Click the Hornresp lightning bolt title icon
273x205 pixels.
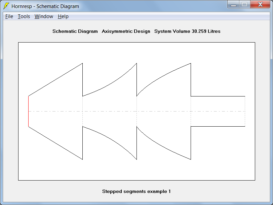coord(6,6)
